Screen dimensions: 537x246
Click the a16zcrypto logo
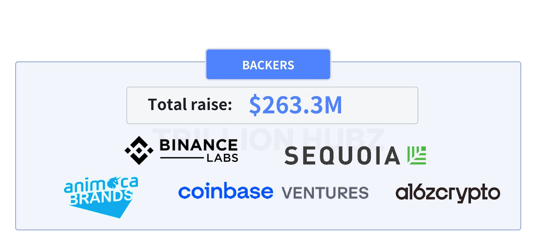(448, 193)
